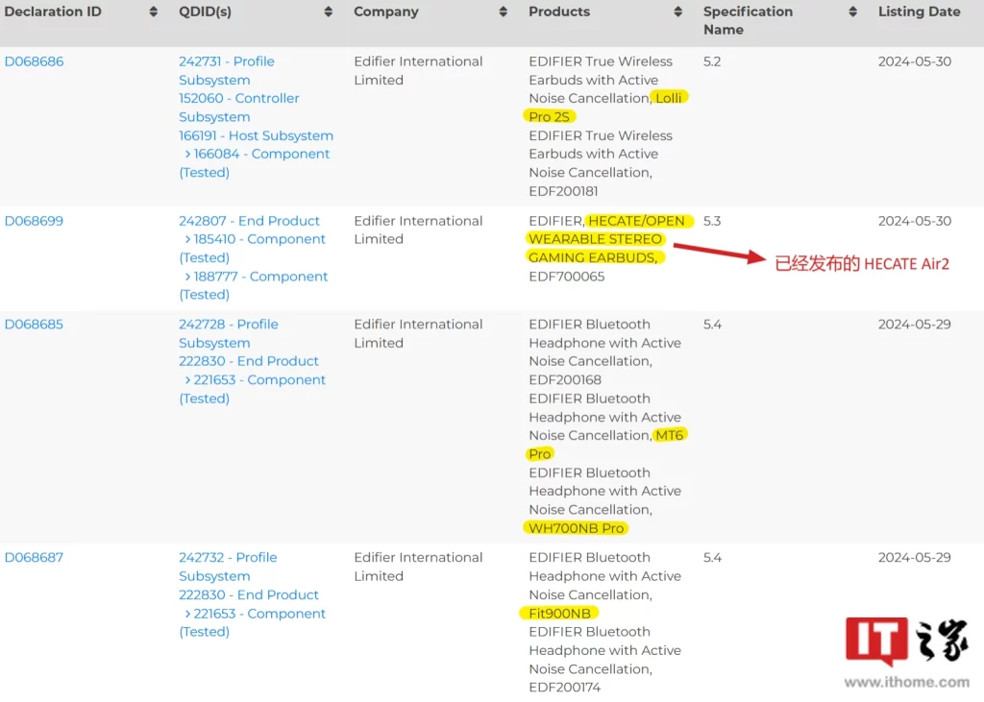This screenshot has height=702, width=984.
Task: Select highlighted 'WEARABLE STEREO' text
Action: pos(595,239)
